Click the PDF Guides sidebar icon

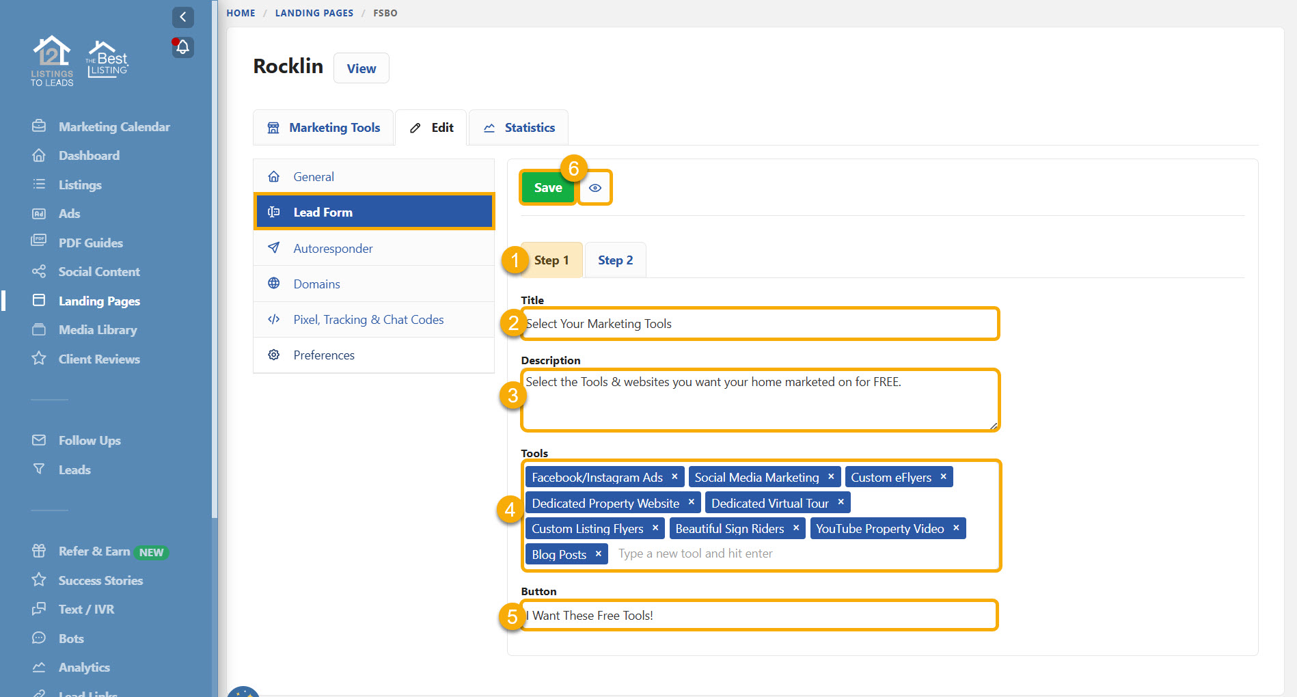click(39, 243)
